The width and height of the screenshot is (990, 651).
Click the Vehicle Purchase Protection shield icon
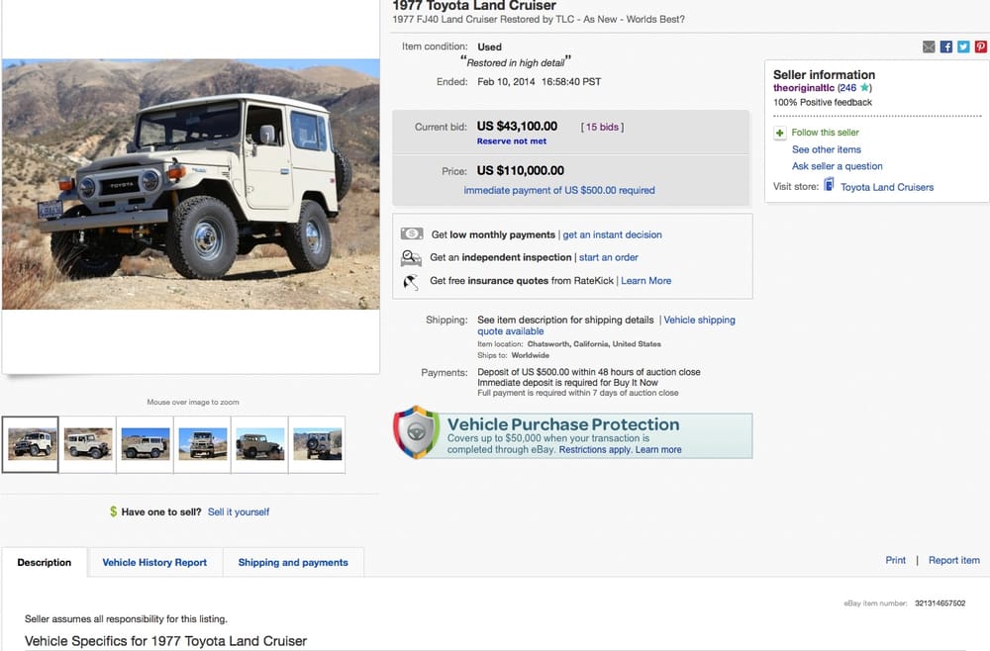(x=416, y=432)
